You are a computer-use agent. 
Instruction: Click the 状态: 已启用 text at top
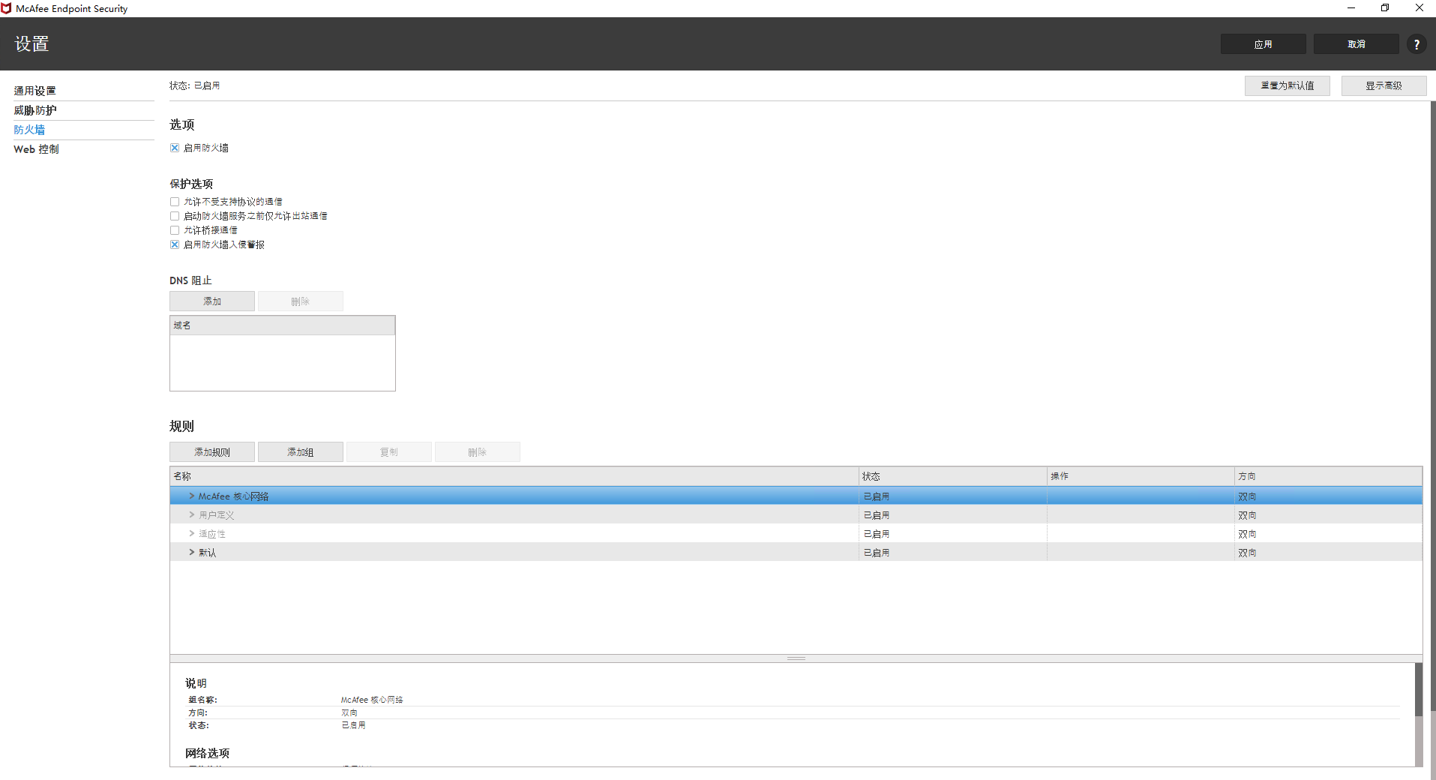pyautogui.click(x=194, y=85)
